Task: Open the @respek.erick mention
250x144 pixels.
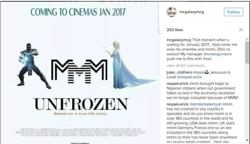Action: (189, 77)
